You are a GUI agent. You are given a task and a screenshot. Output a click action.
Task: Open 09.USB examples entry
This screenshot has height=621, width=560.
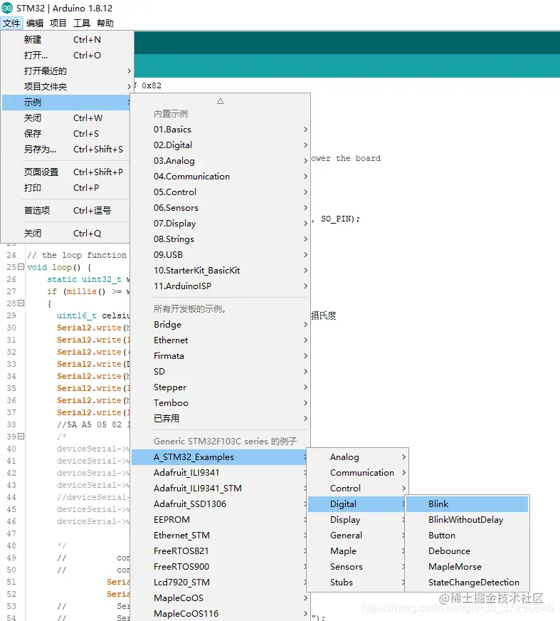pyautogui.click(x=220, y=255)
